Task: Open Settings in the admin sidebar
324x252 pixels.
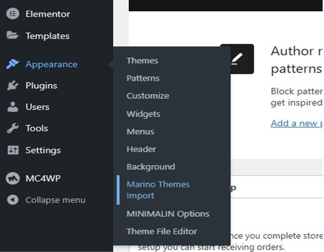Action: (43, 151)
